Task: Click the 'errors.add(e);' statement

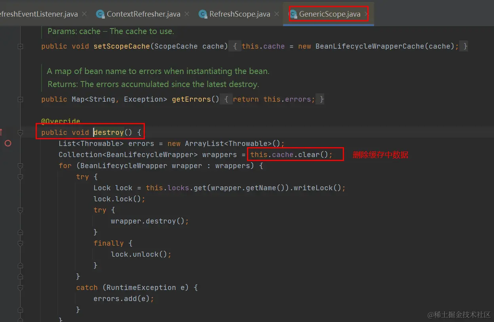Action: [124, 299]
